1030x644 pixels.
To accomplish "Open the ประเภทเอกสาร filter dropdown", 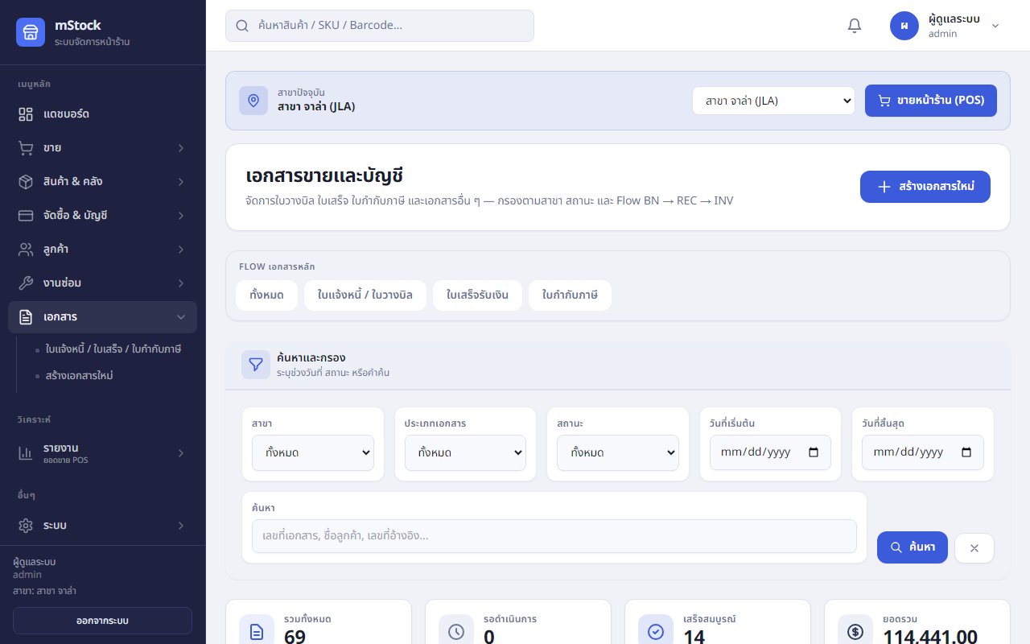I will click(x=465, y=452).
